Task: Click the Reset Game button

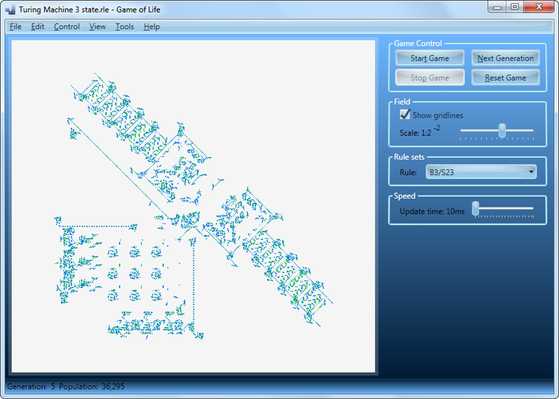Action: point(505,78)
